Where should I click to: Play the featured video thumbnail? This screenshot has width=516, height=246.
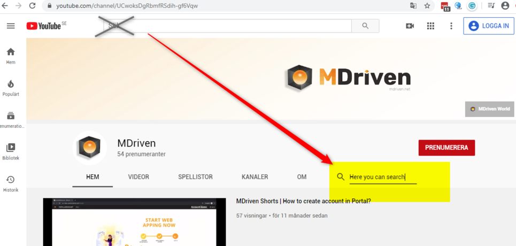coord(135,222)
